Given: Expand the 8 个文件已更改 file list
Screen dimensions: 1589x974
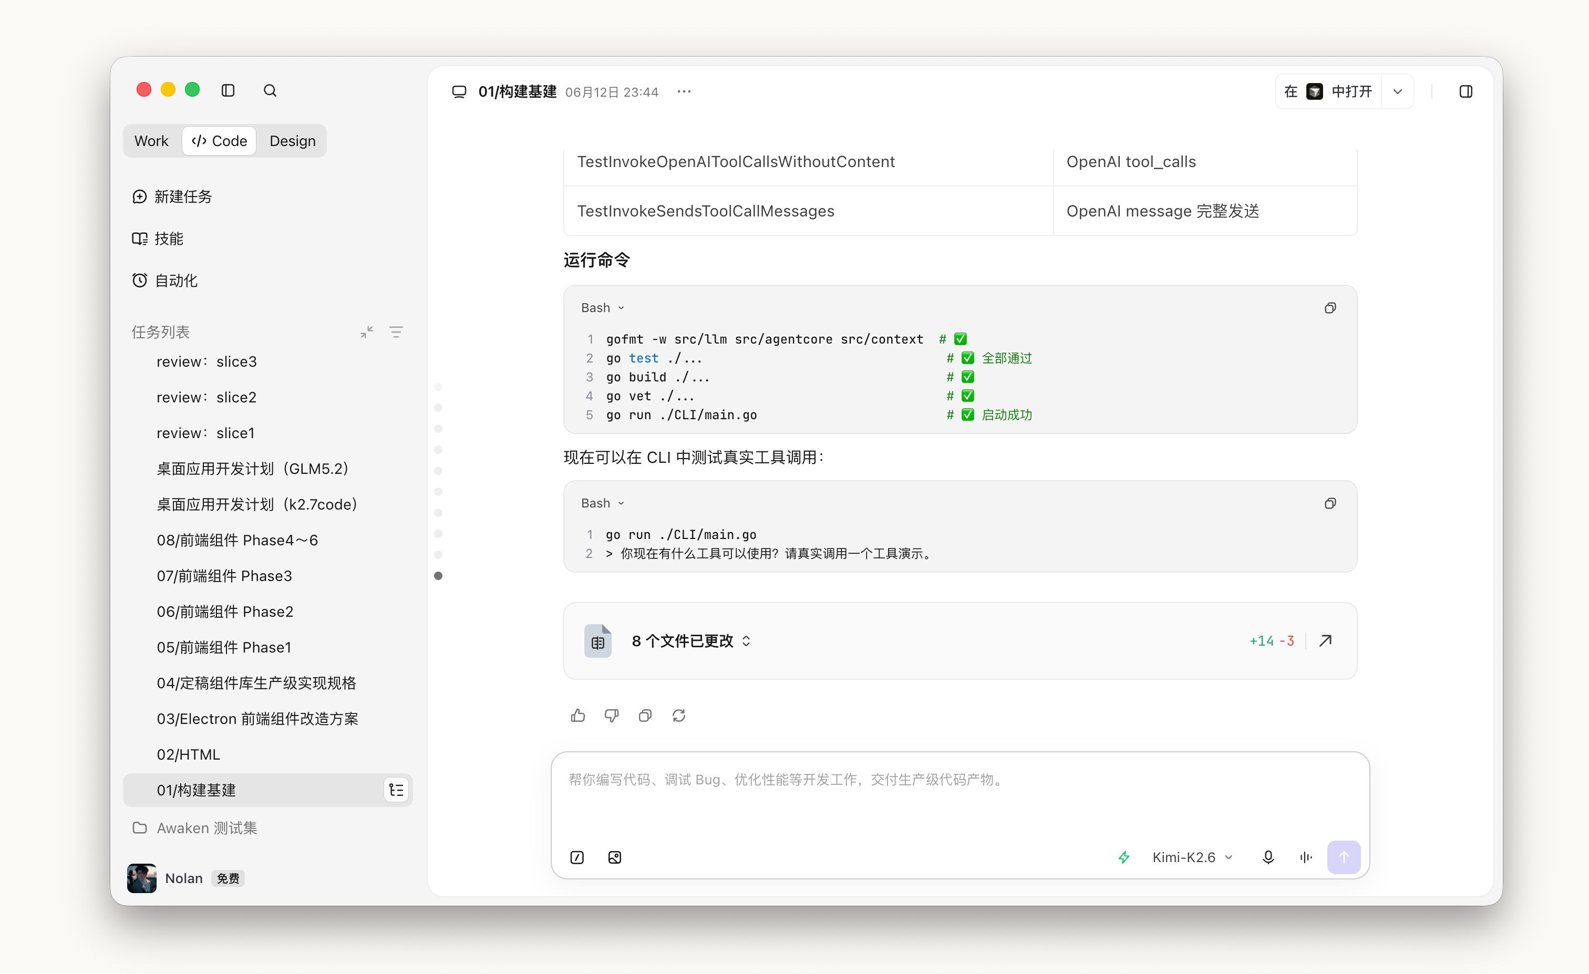Looking at the screenshot, I should pos(690,641).
